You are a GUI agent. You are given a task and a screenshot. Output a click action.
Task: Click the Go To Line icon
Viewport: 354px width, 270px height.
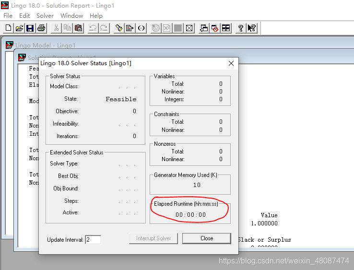point(130,28)
